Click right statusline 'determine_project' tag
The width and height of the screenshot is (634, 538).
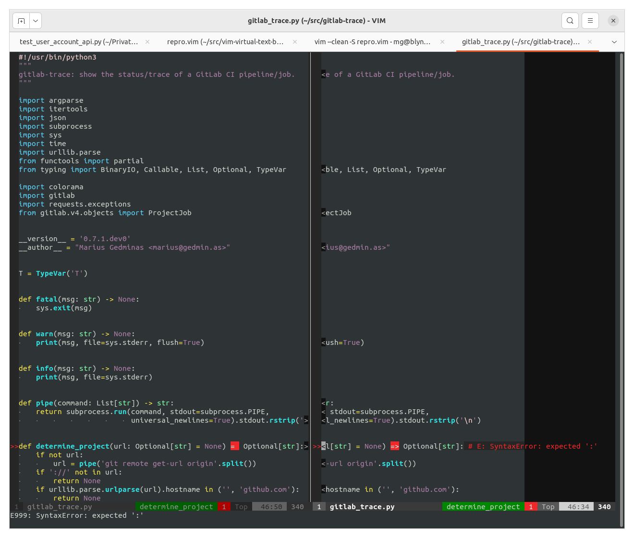(x=483, y=507)
